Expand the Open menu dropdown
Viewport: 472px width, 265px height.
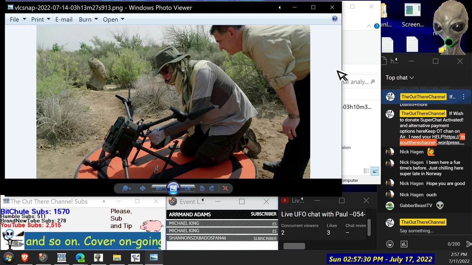[114, 20]
